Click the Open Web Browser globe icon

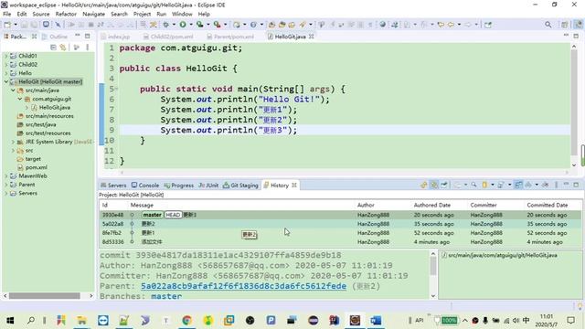tap(382, 25)
